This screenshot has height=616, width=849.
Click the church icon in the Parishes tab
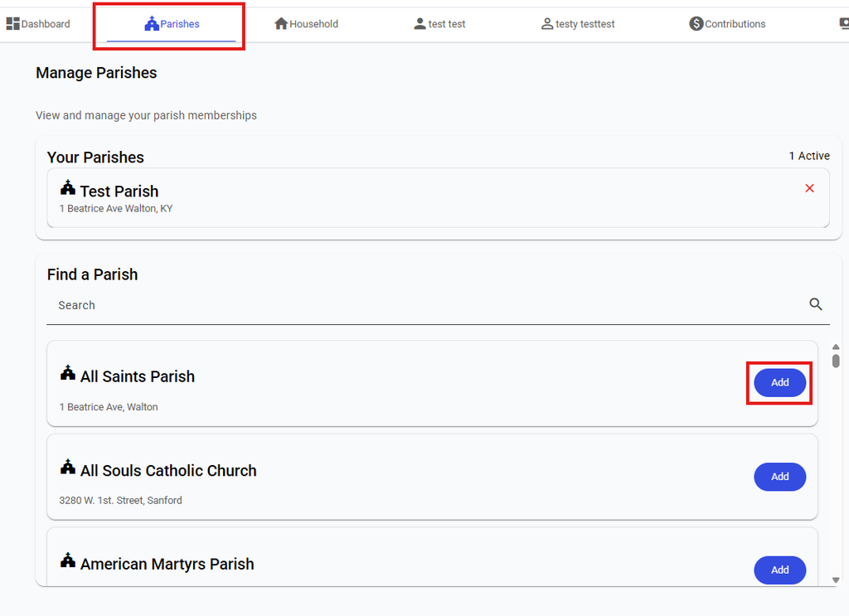[x=152, y=23]
